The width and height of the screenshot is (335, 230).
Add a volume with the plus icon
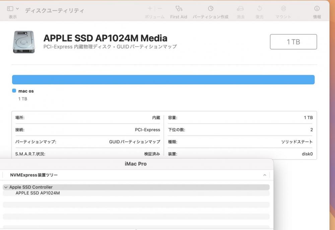(x=150, y=8)
